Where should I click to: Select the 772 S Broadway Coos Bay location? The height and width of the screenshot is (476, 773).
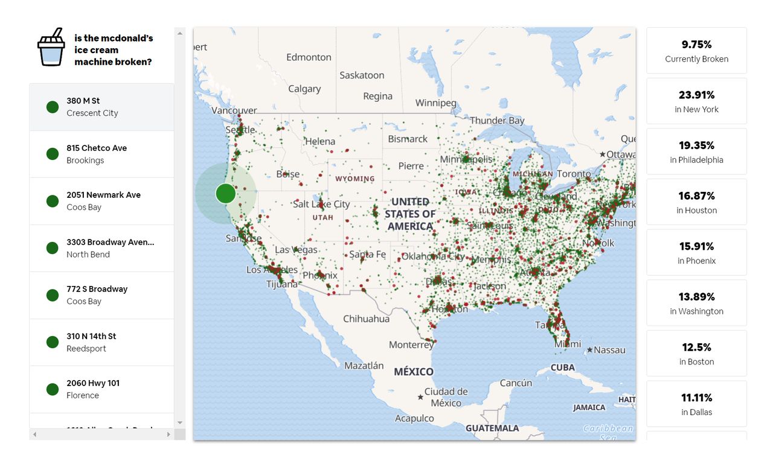click(101, 295)
